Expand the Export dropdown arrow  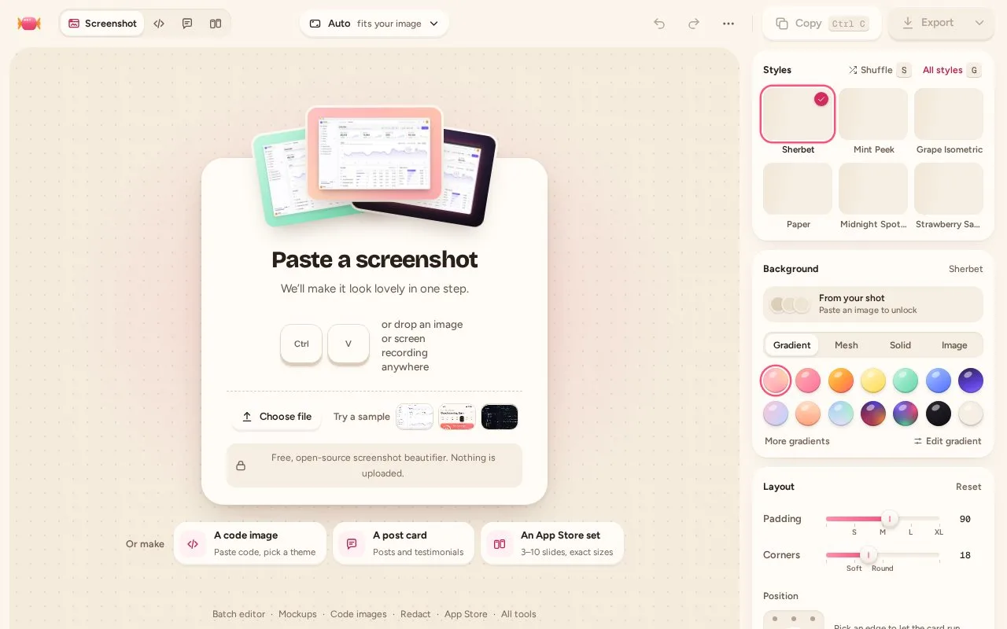click(979, 23)
